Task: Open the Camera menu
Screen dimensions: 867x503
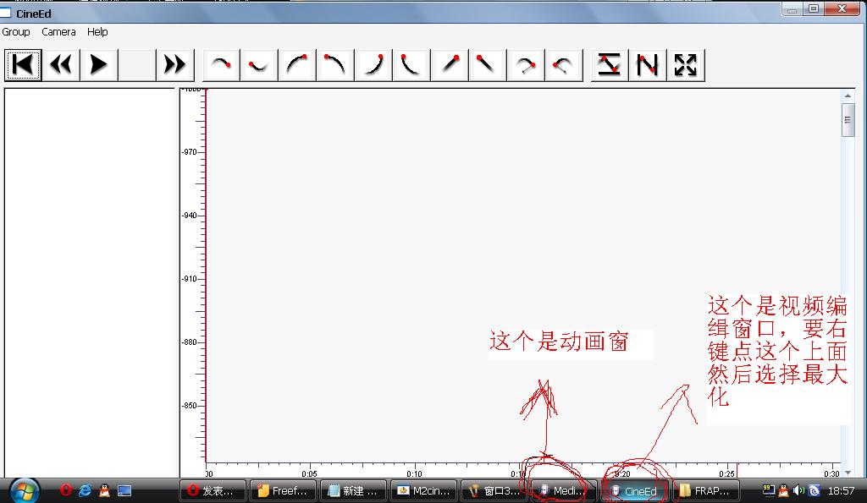Action: click(58, 32)
